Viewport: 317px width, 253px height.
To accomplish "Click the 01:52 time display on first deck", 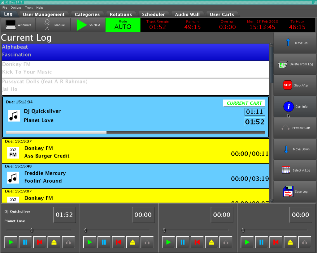I will [x=64, y=215].
